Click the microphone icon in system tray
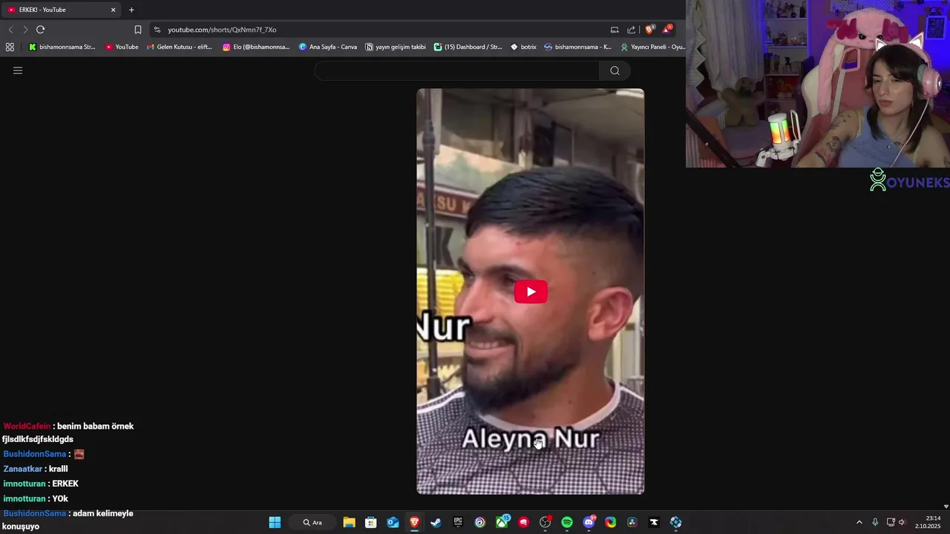 pyautogui.click(x=875, y=522)
